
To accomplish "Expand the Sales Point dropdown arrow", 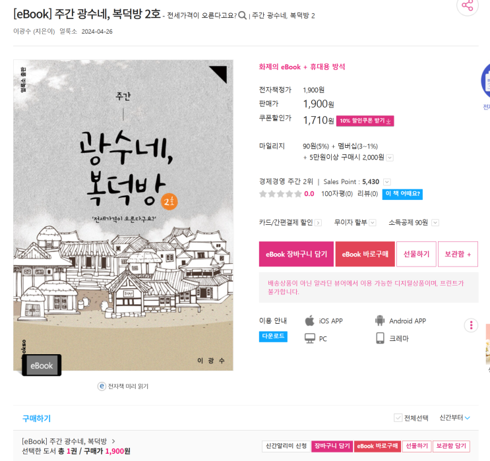I will (x=386, y=182).
